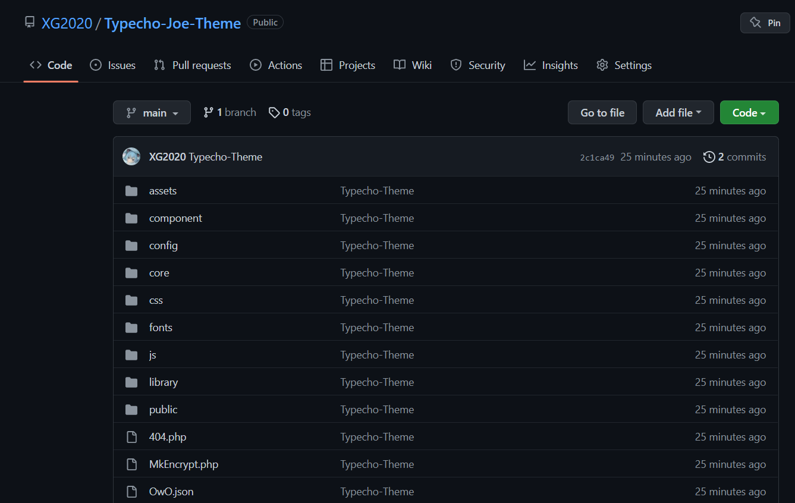This screenshot has width=795, height=503.
Task: Open the css folder
Action: coord(156,300)
